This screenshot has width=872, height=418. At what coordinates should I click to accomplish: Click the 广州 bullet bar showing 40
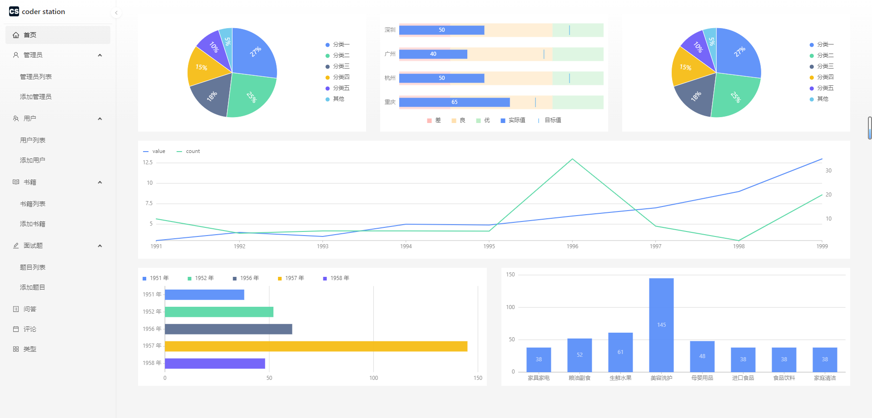433,54
